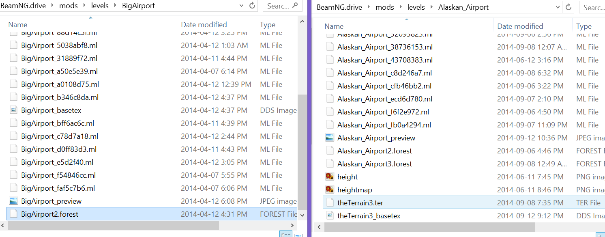Select BigAirport_f54846cc.ml

click(x=58, y=175)
